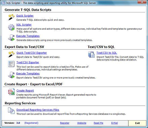Open Execute Templates under Export Data to Text/CSV
Screen dimensions: 148x128
click(x=28, y=74)
